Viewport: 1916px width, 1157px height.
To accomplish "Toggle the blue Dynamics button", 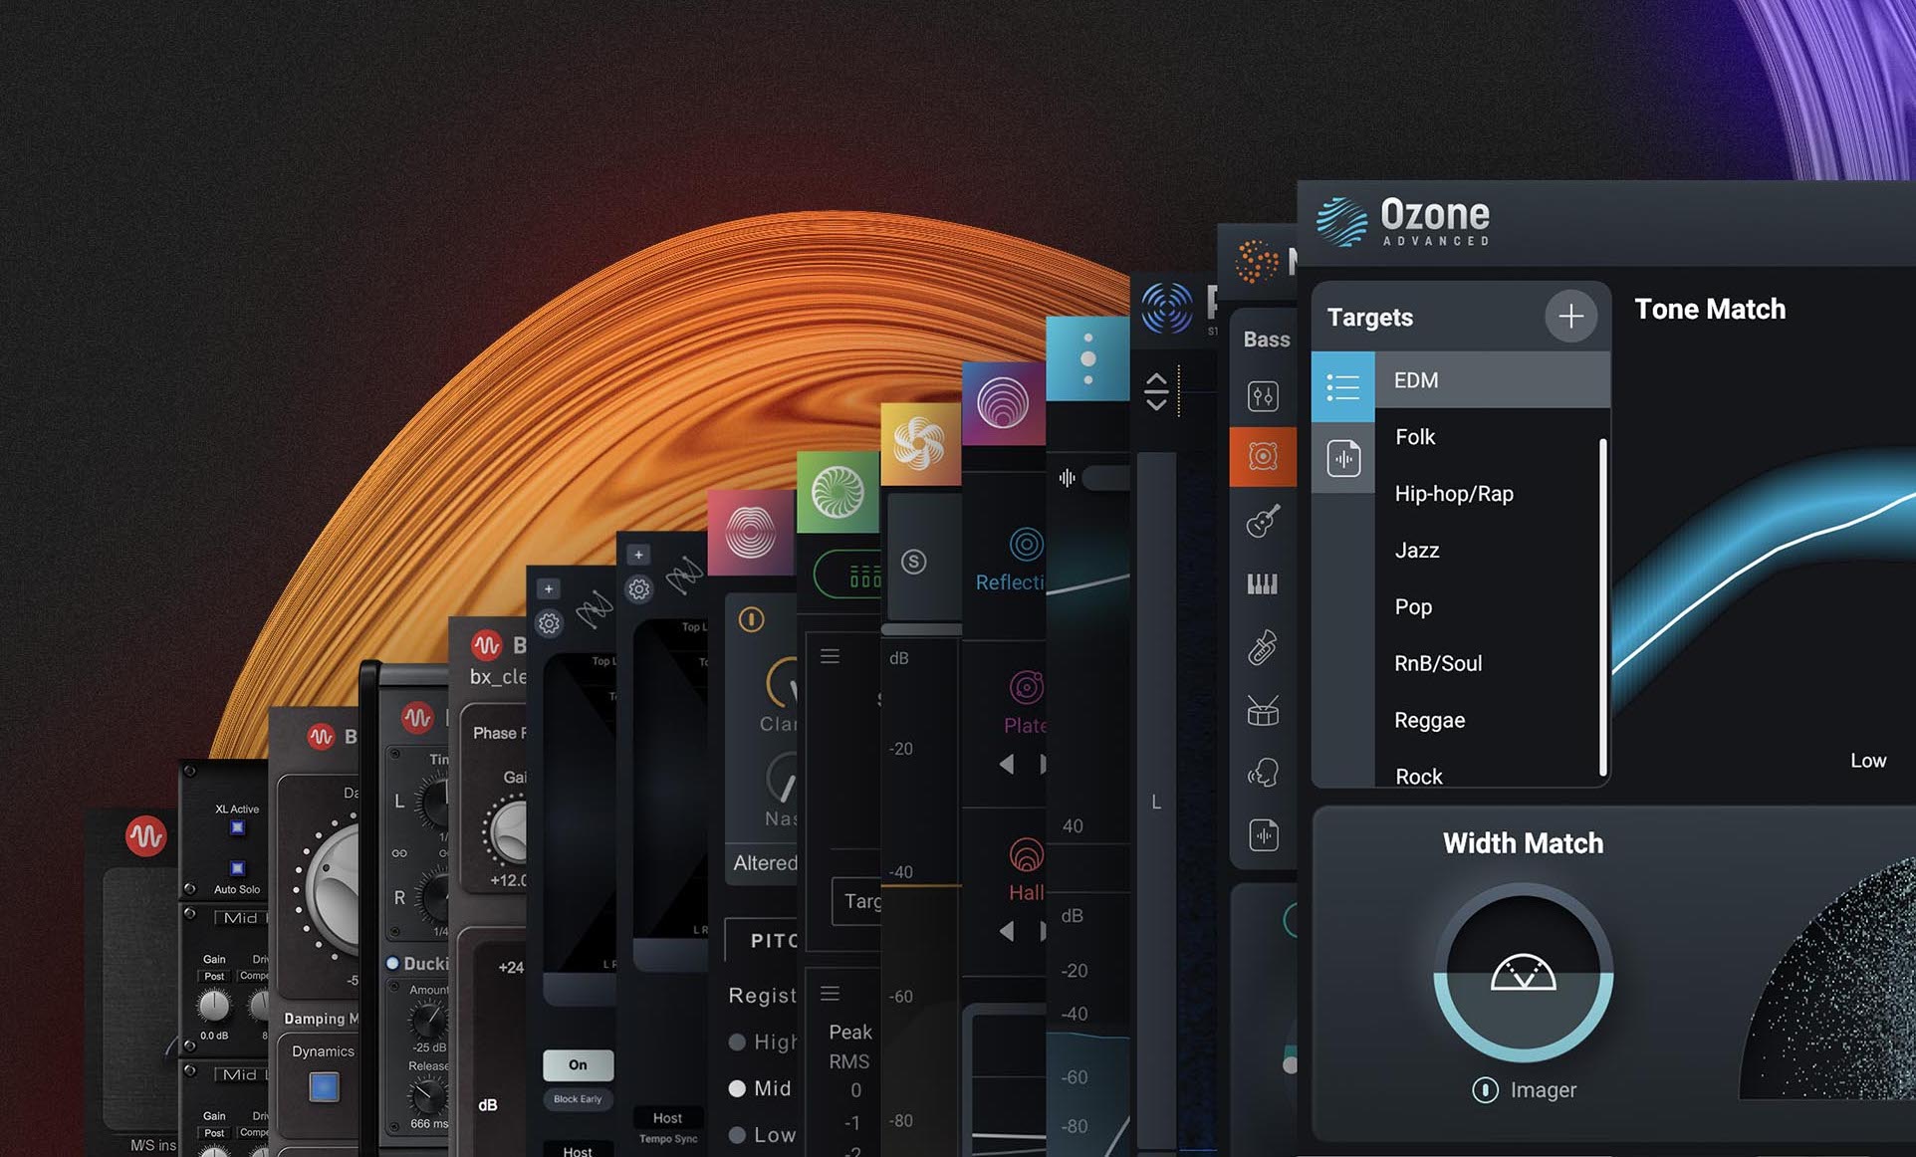I will 324,1086.
